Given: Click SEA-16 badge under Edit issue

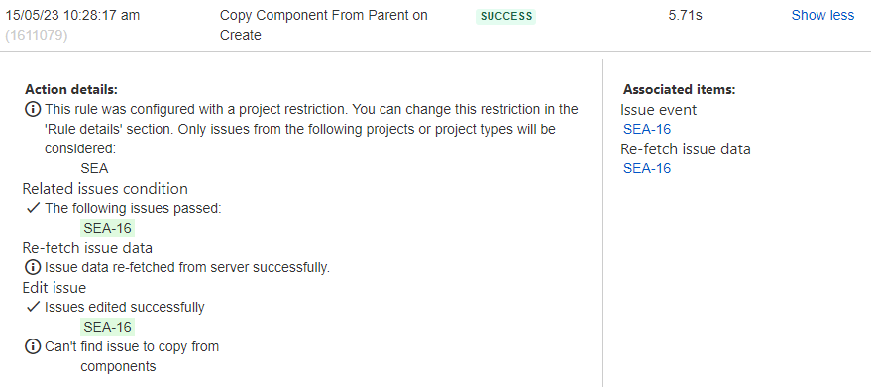Looking at the screenshot, I should (x=107, y=327).
